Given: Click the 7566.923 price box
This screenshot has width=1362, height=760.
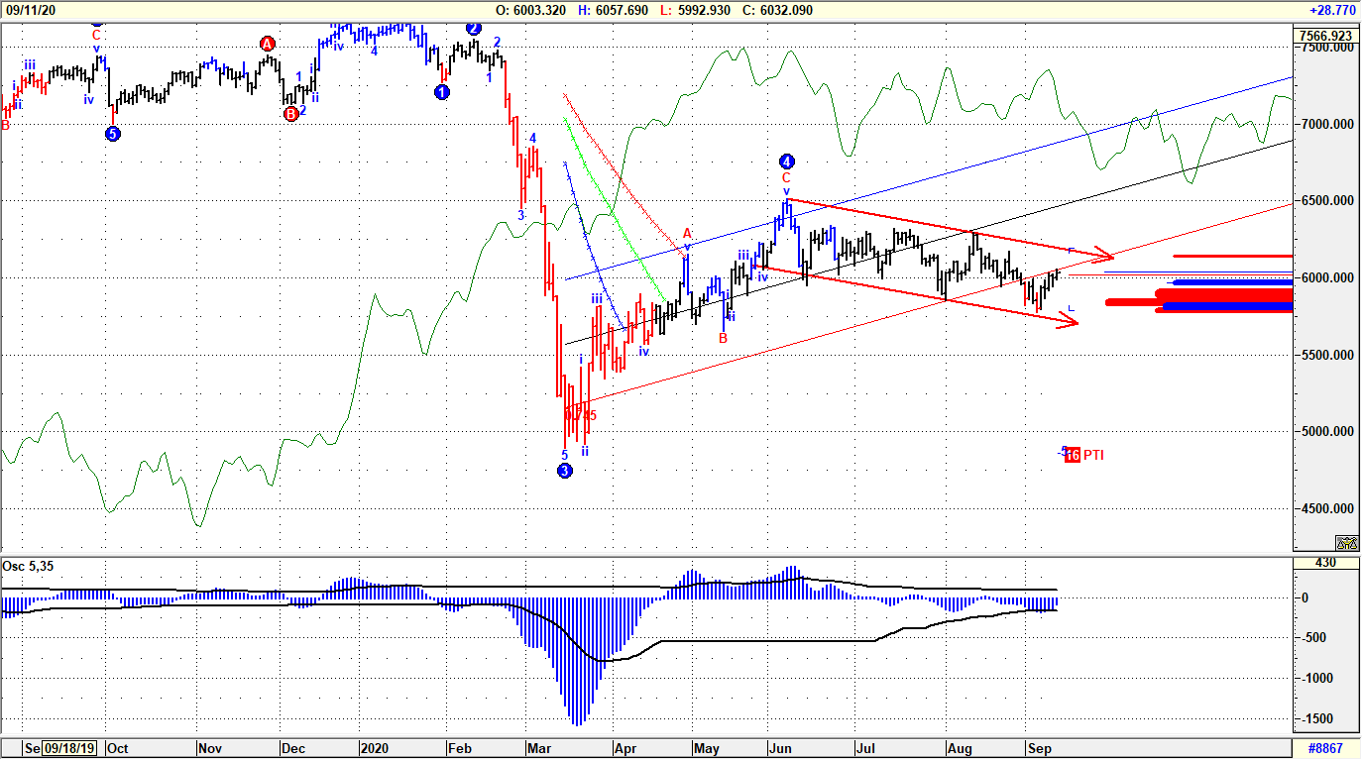Looking at the screenshot, I should (x=1327, y=36).
